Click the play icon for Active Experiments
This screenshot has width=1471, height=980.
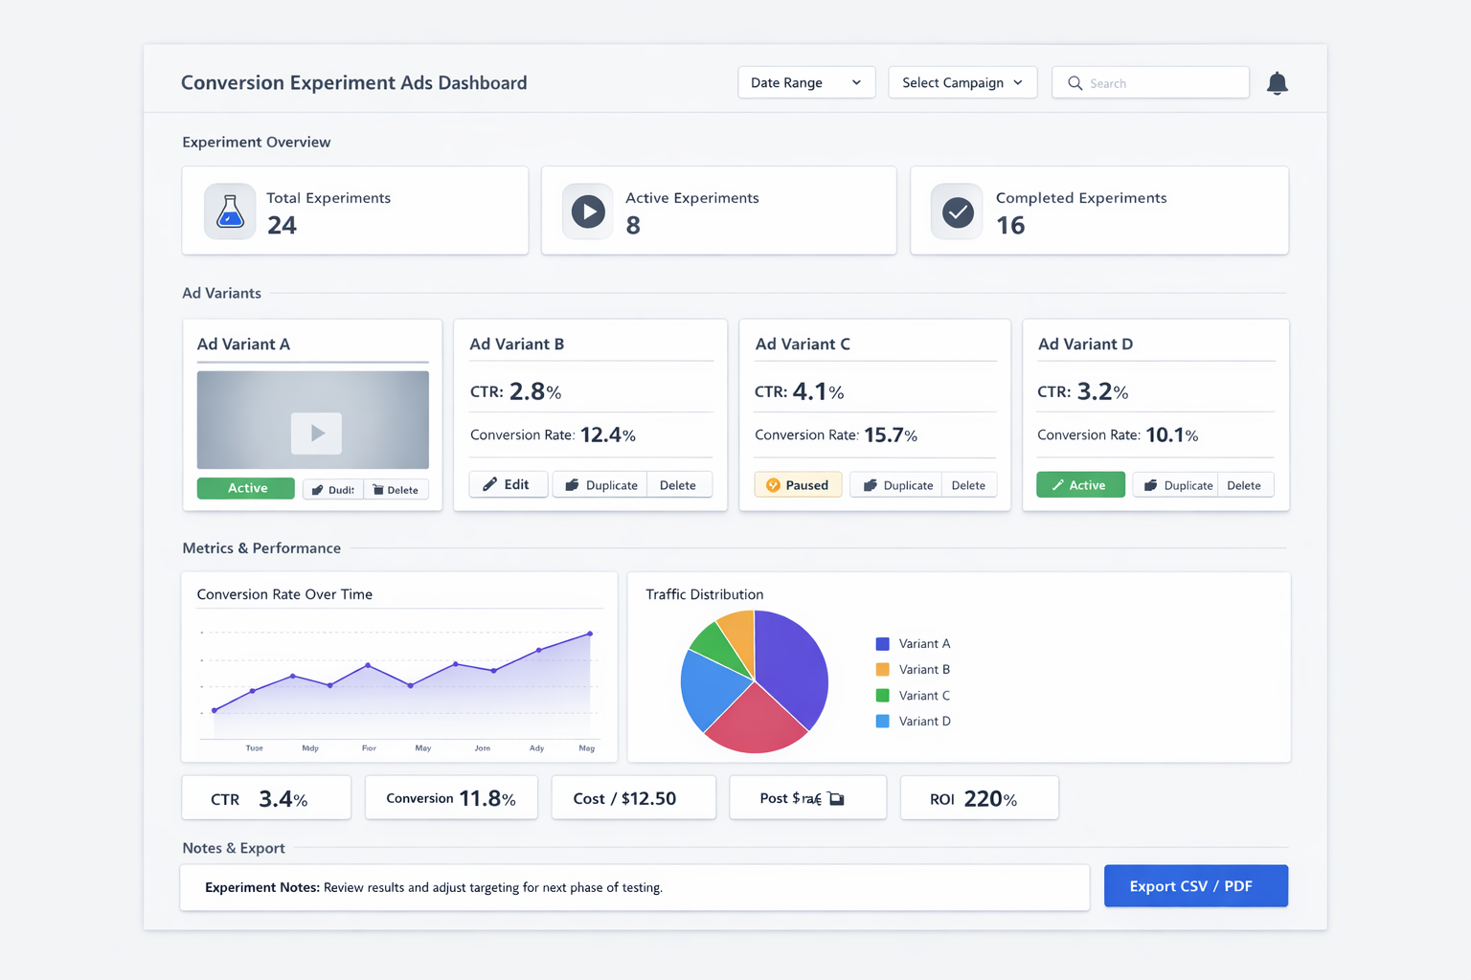(x=588, y=211)
